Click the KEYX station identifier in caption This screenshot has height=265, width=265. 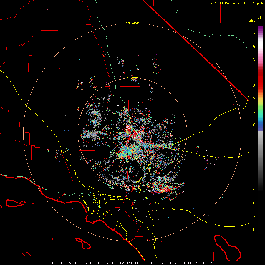(x=167, y=263)
